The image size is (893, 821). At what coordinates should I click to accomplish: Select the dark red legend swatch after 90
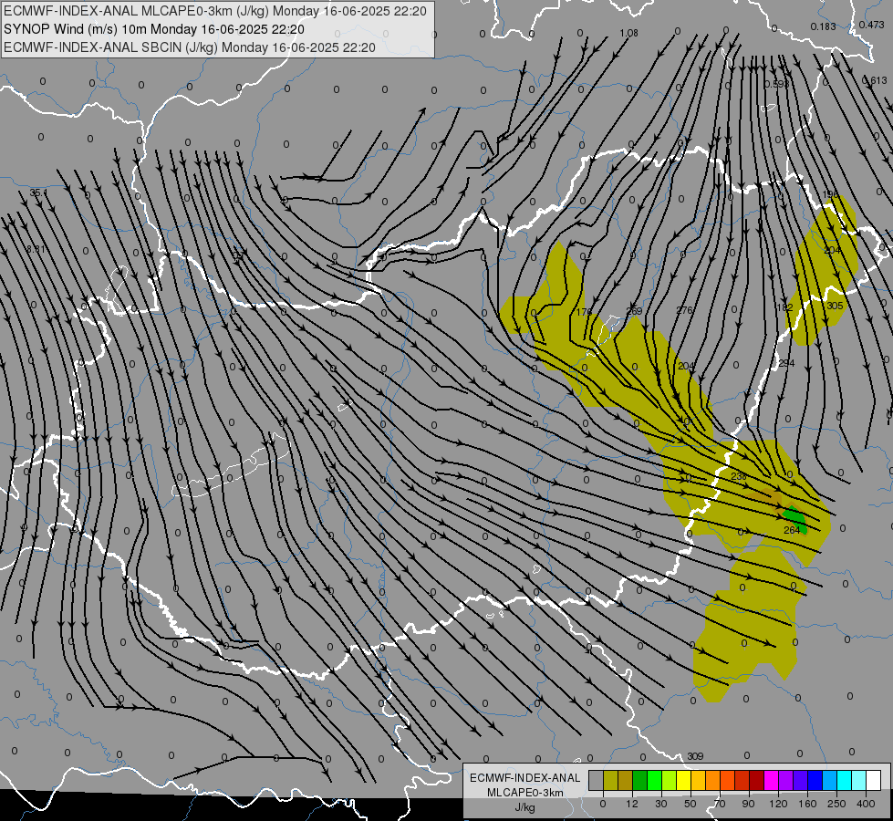[x=757, y=780]
